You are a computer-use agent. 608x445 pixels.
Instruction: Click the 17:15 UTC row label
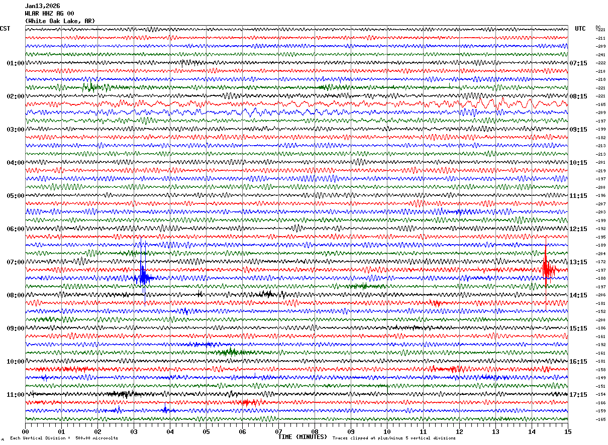tap(578, 395)
